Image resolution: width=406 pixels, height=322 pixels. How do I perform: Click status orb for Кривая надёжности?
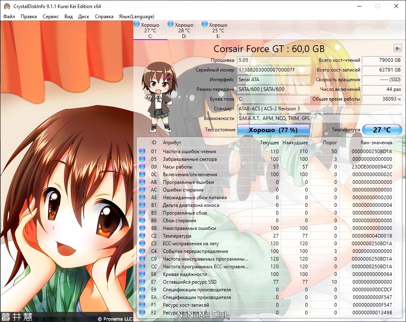click(x=142, y=274)
